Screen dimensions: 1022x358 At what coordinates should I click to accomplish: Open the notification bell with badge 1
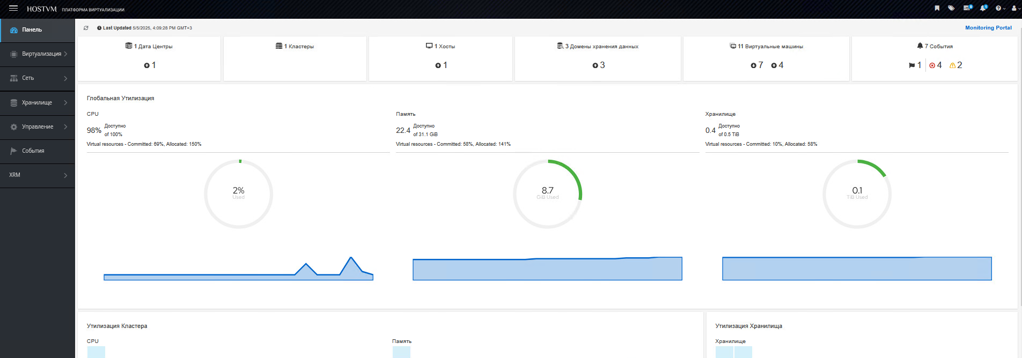click(983, 8)
